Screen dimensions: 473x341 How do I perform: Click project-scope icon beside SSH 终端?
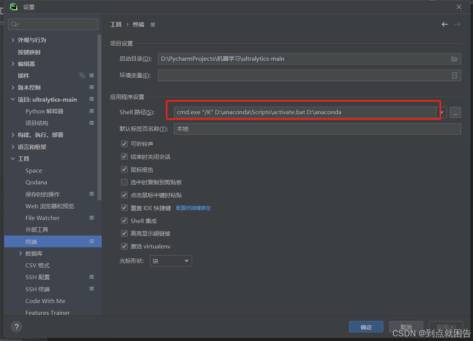pyautogui.click(x=91, y=289)
